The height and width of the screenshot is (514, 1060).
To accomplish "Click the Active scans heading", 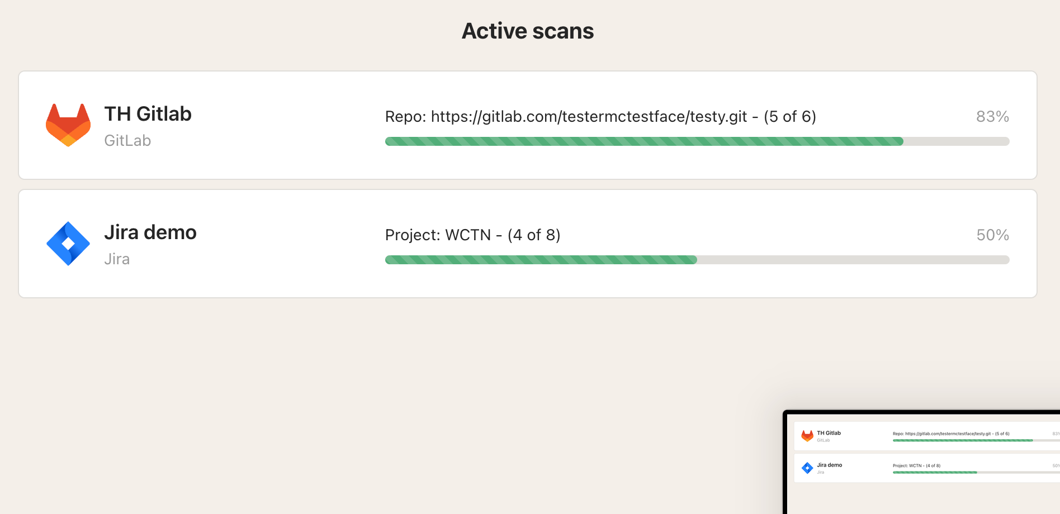I will [527, 31].
